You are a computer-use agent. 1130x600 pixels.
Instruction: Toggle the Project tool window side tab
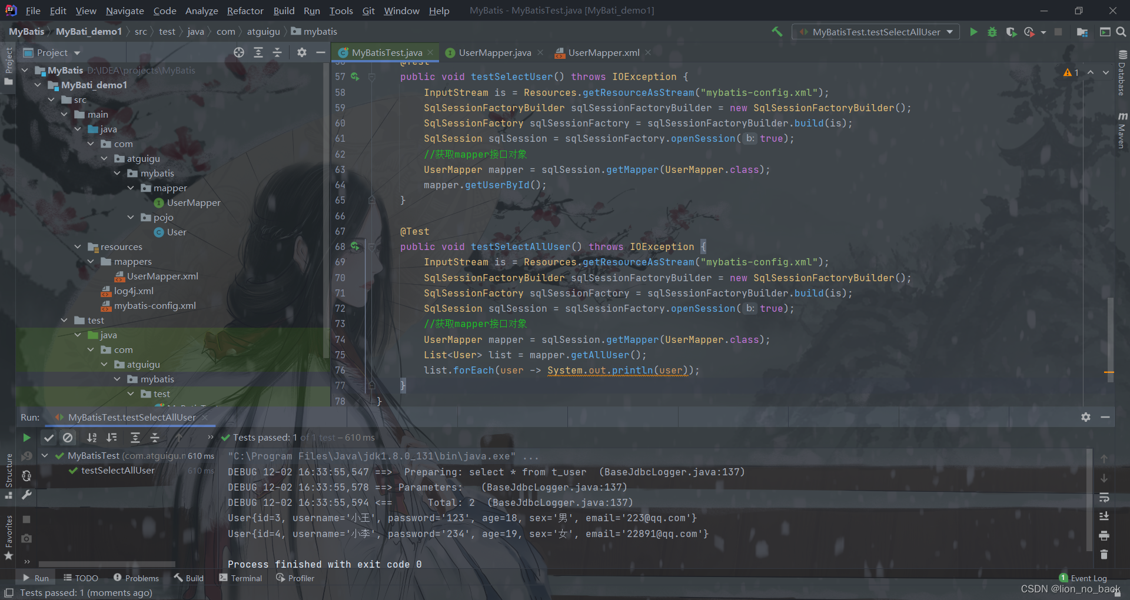point(8,65)
